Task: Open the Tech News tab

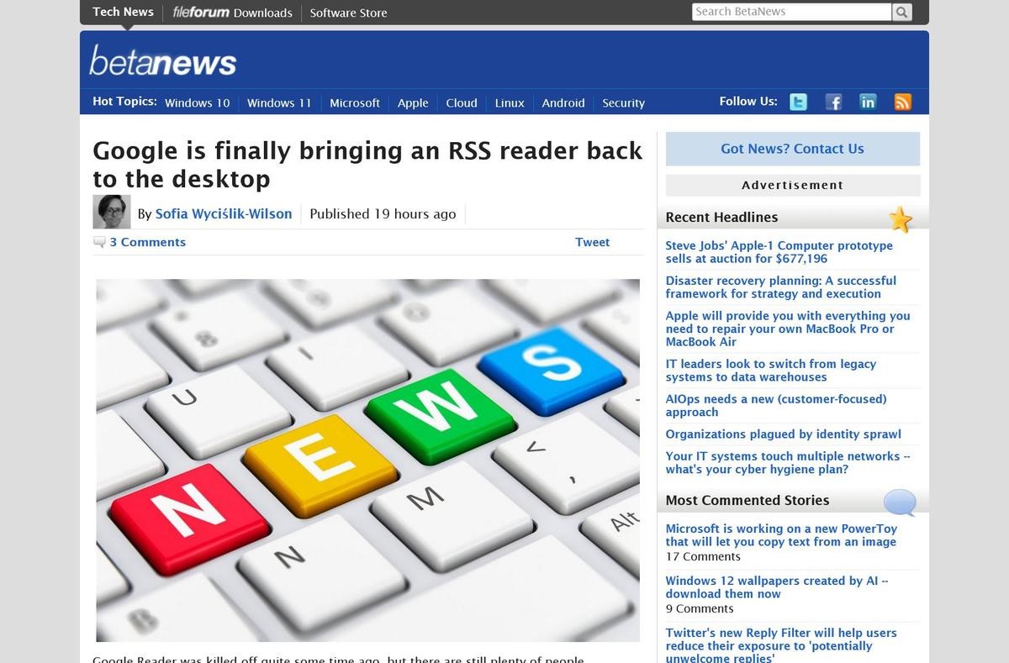Action: [123, 12]
